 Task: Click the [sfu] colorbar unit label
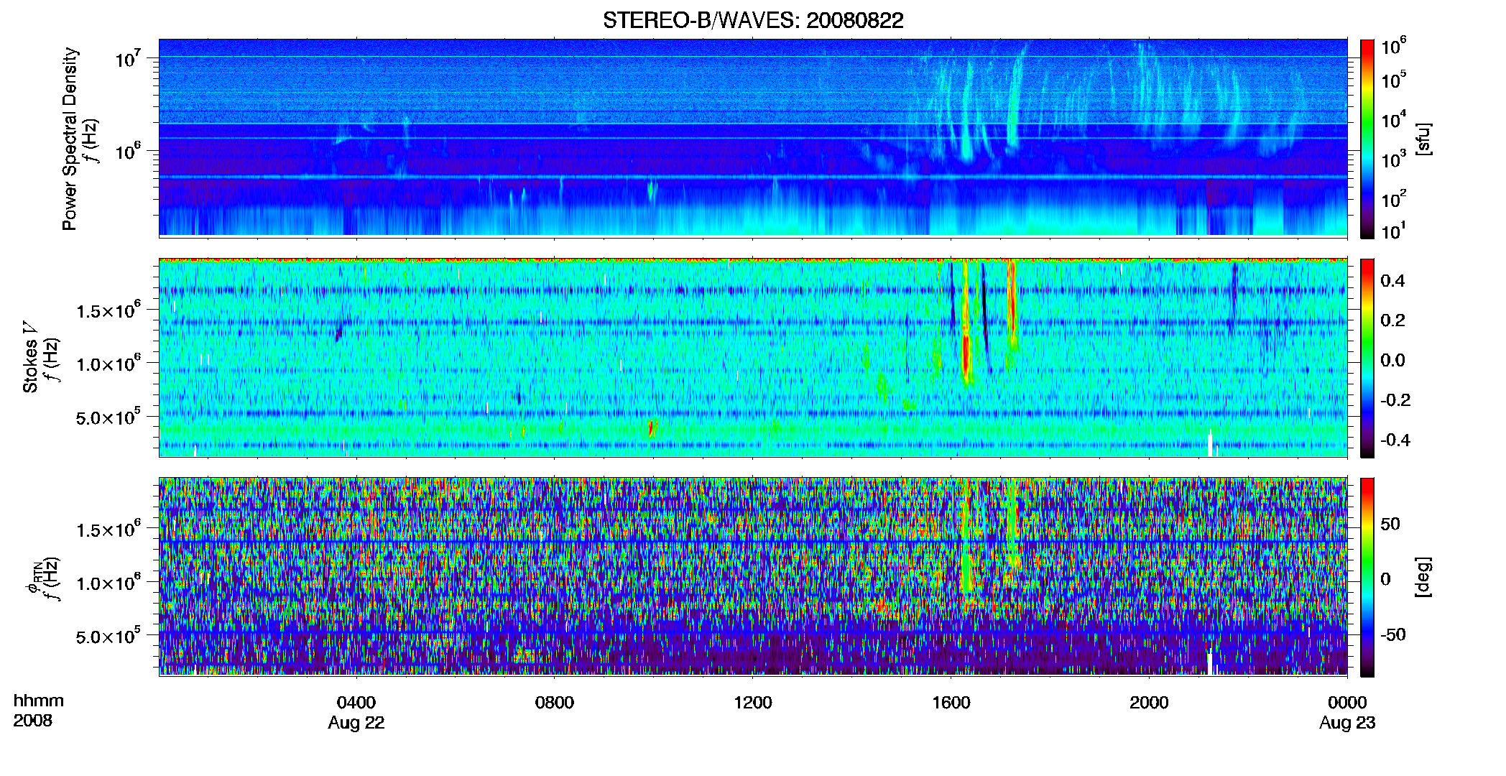coord(1423,139)
